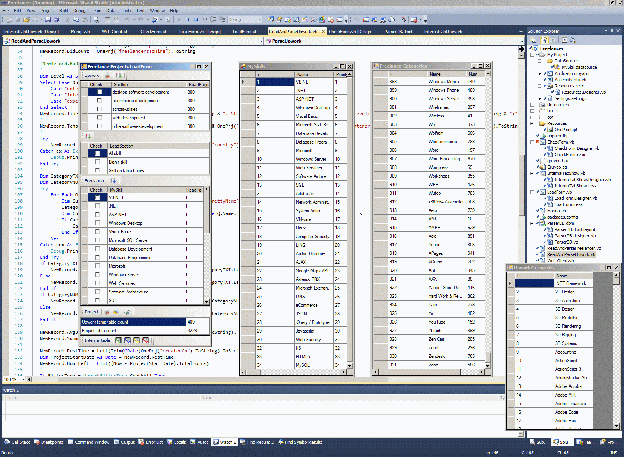624x457 pixels.
Task: Click the Freelancer toolstrip button in LoadForm
Action: pyautogui.click(x=95, y=181)
